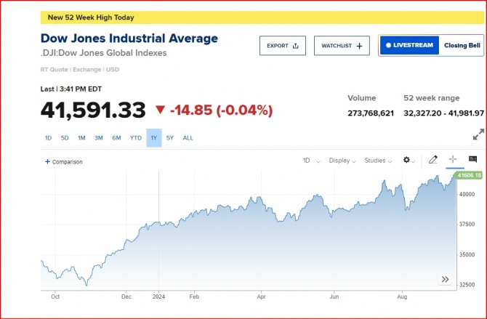487x319 pixels.
Task: Click the red down-triangle change indicator
Action: click(x=160, y=110)
